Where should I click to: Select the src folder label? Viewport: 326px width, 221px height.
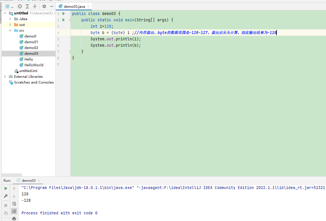click(22, 31)
